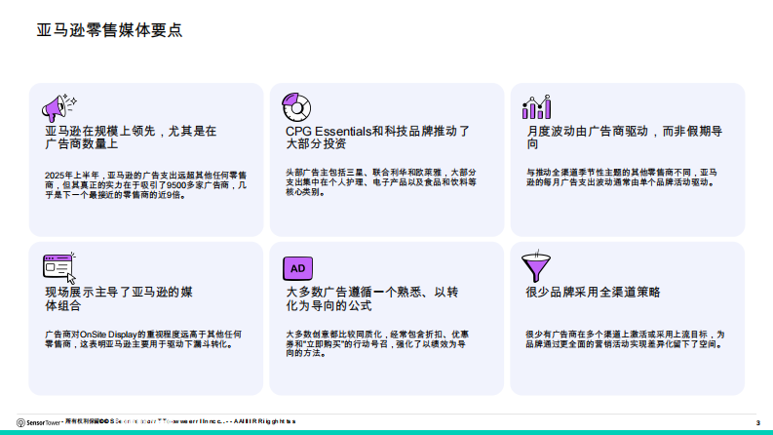This screenshot has height=435, width=773.
Task: Select paragraph starting with 2025年上半年
Action: [145, 185]
